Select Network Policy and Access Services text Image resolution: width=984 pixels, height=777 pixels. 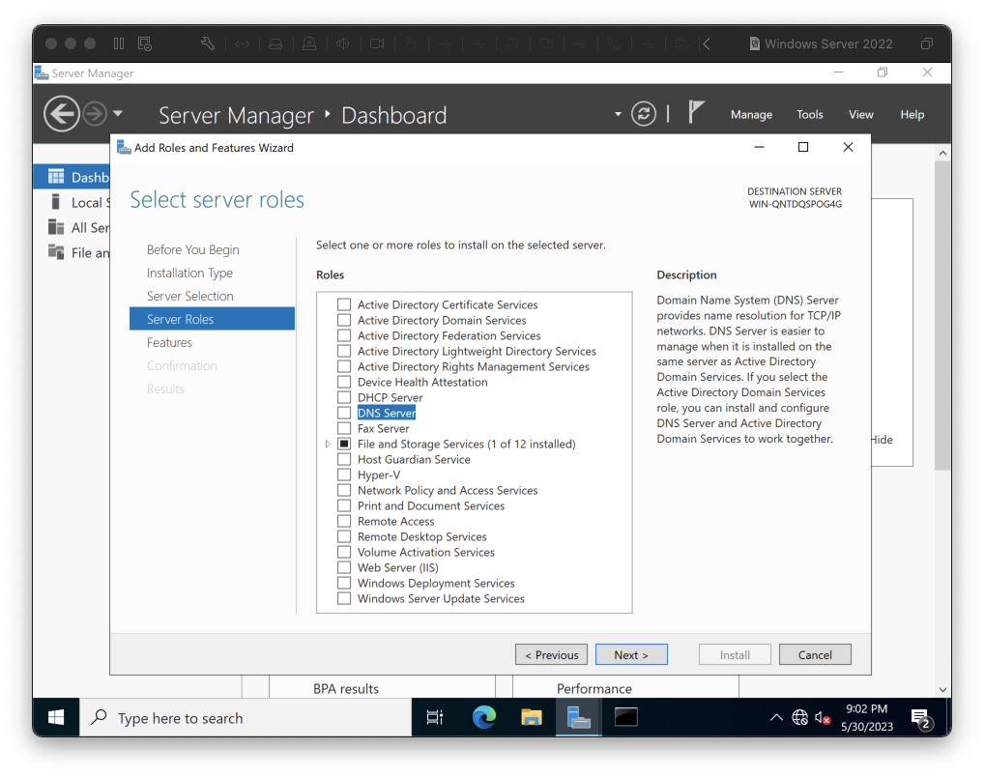(x=448, y=490)
